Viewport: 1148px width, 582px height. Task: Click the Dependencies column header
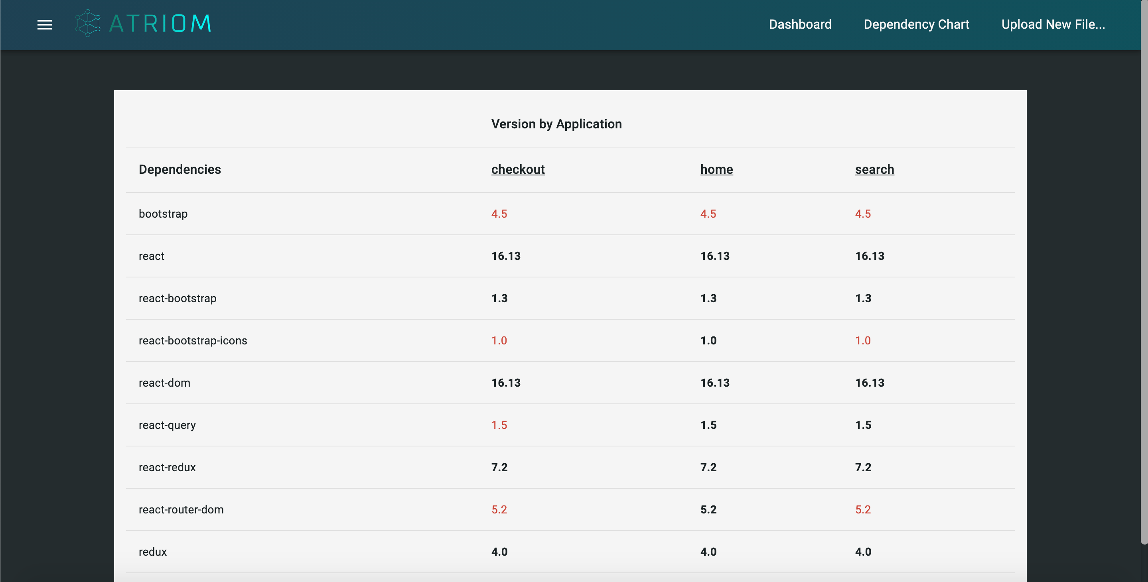pyautogui.click(x=179, y=169)
